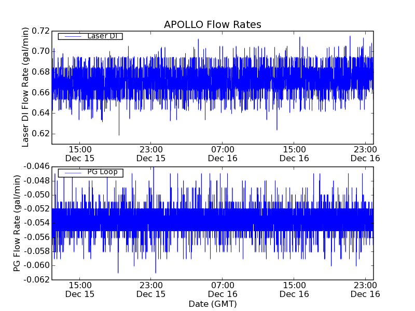Click 15:00 Dec 16 label under Laser DI plot
Viewport: 415px width, 311px height.
click(294, 154)
